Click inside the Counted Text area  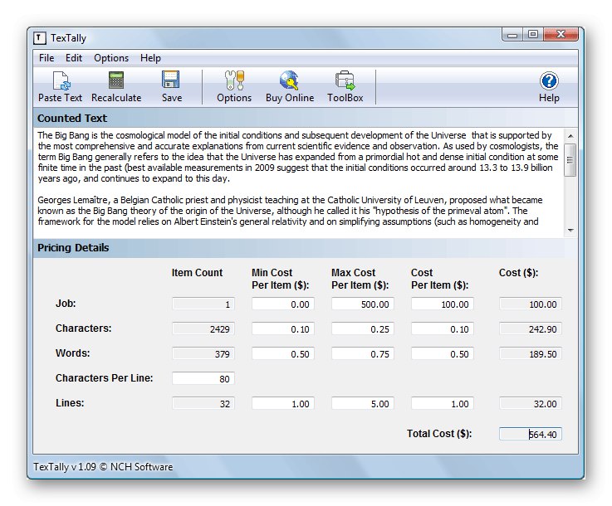click(299, 182)
